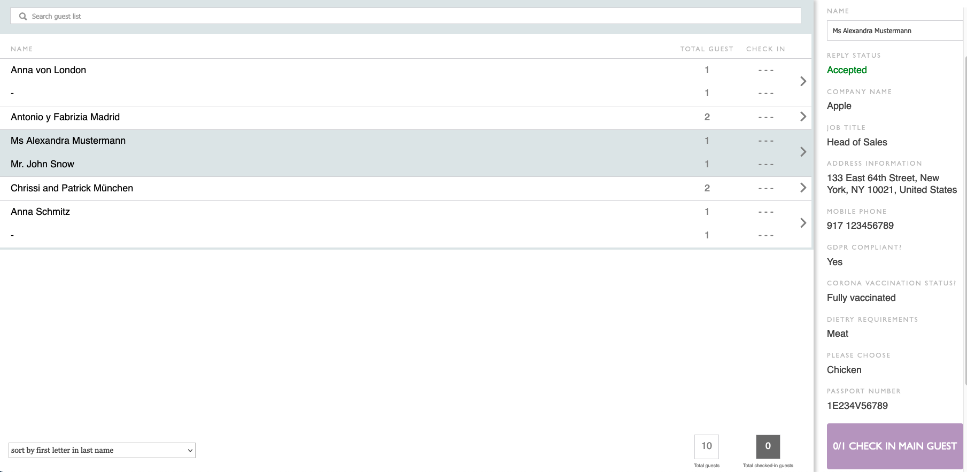Open Antonio y Fabrizia Madrid details chevron

(x=803, y=117)
